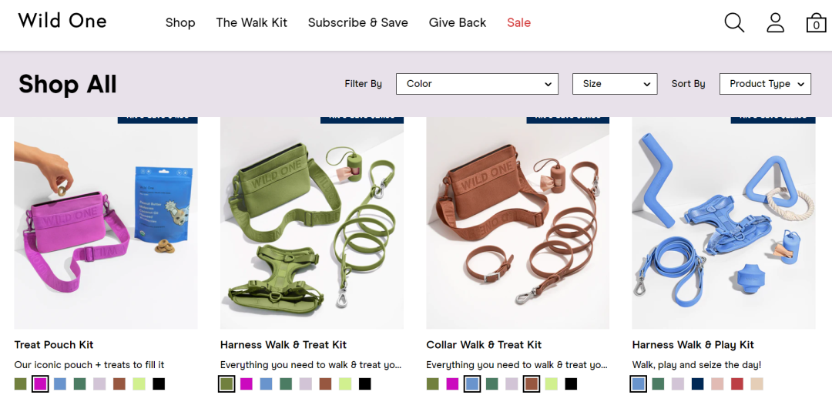Go to The Walk Kit menu
Image resolution: width=832 pixels, height=402 pixels.
click(251, 23)
